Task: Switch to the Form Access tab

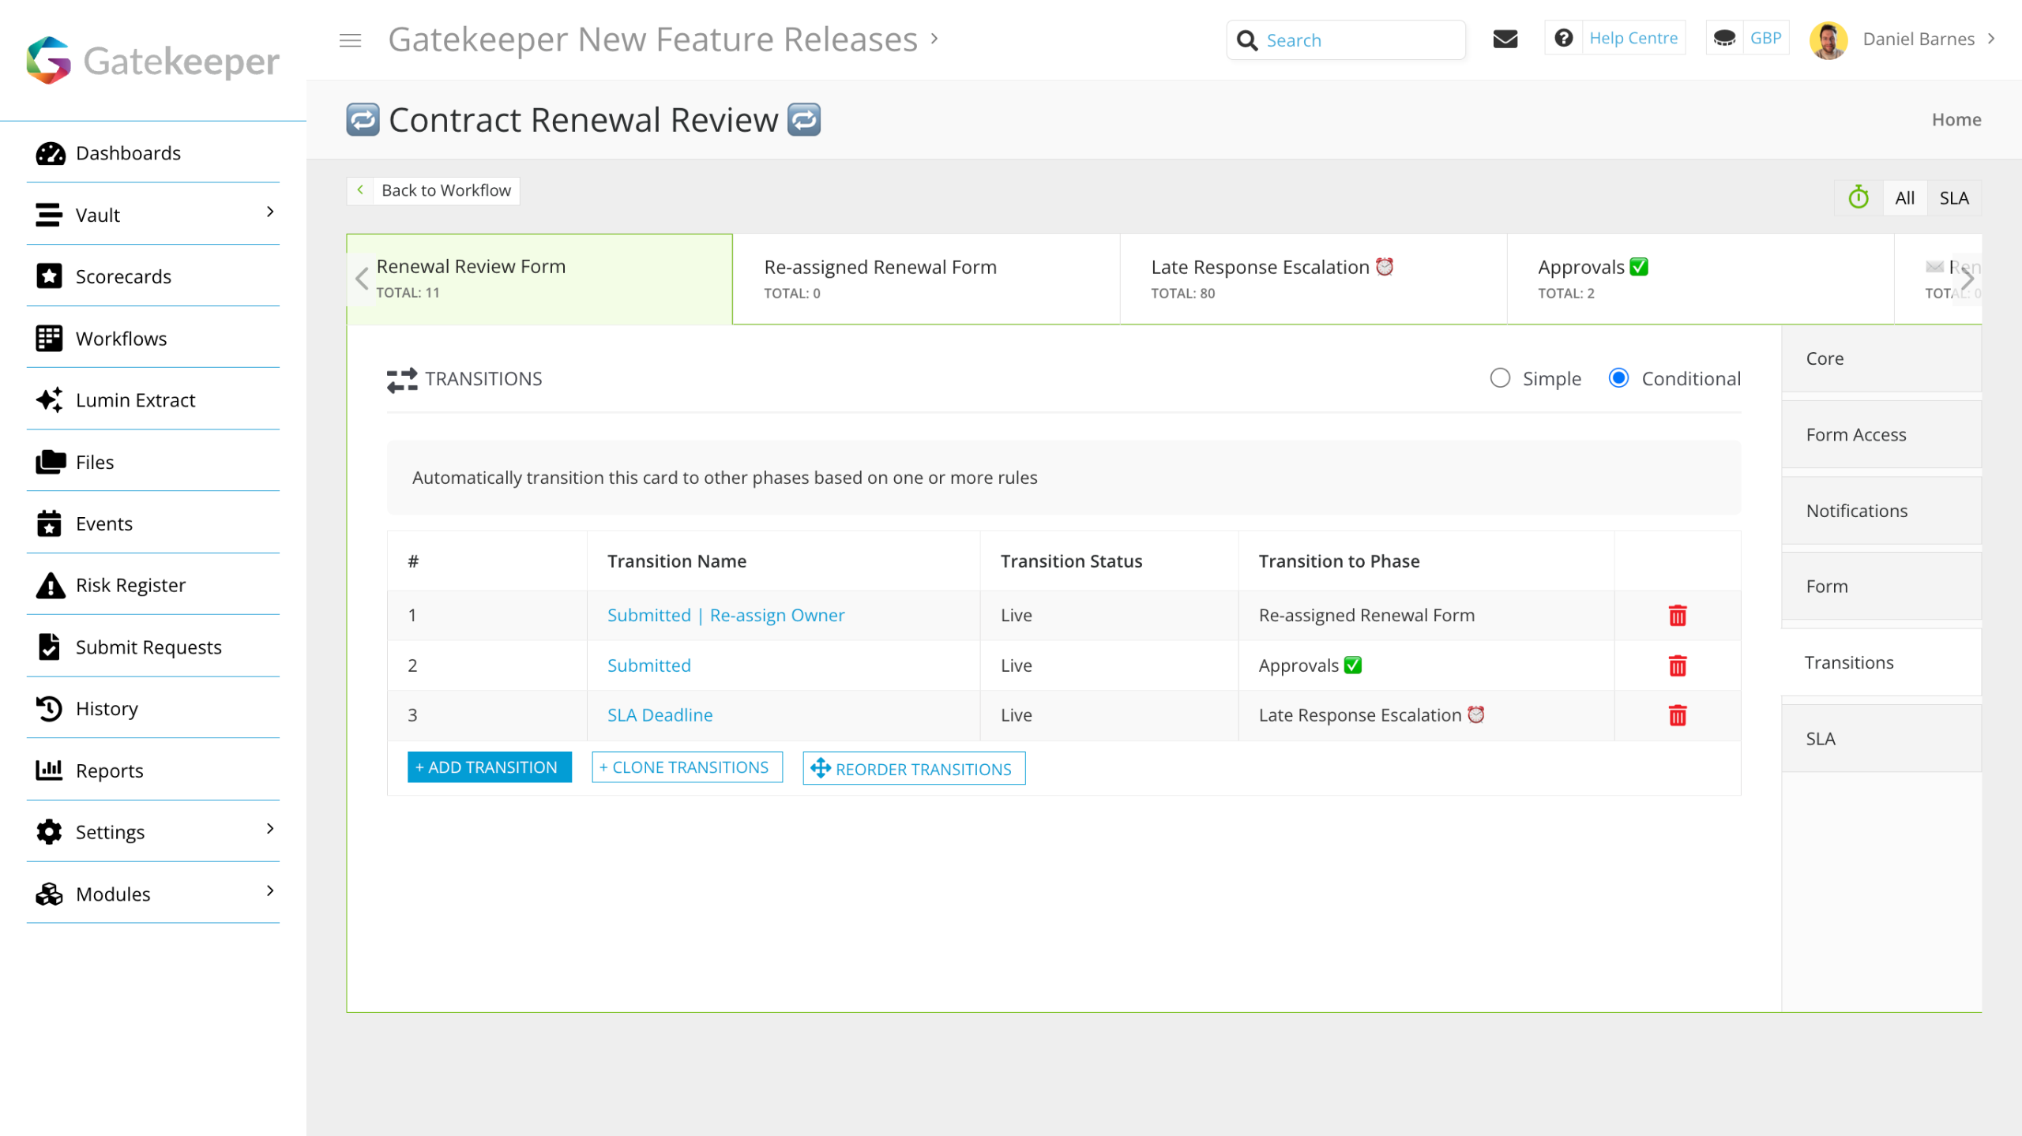Action: [x=1855, y=434]
